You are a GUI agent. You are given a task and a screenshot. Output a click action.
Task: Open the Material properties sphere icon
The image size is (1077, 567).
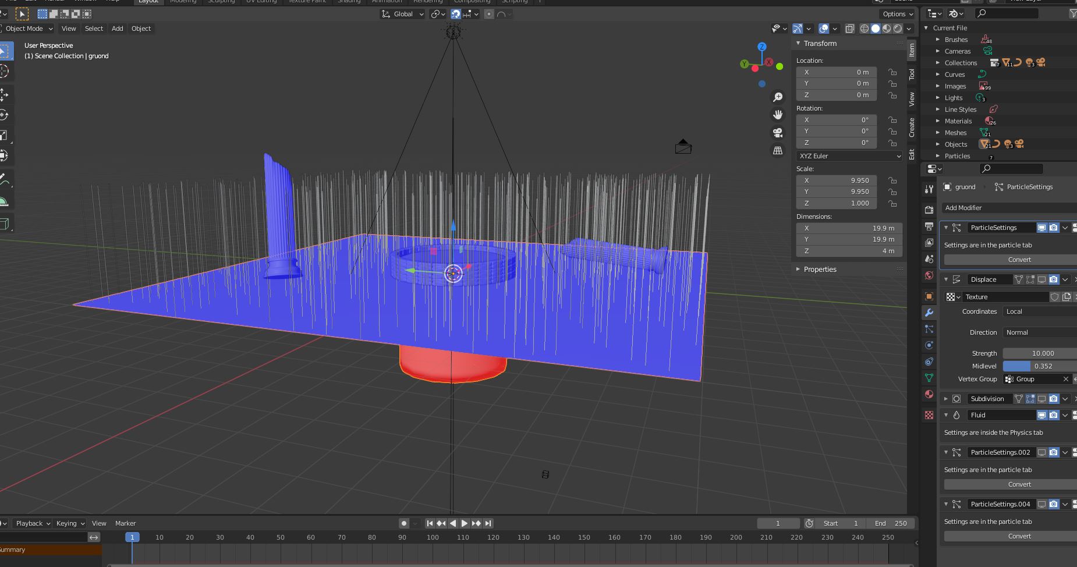click(929, 394)
